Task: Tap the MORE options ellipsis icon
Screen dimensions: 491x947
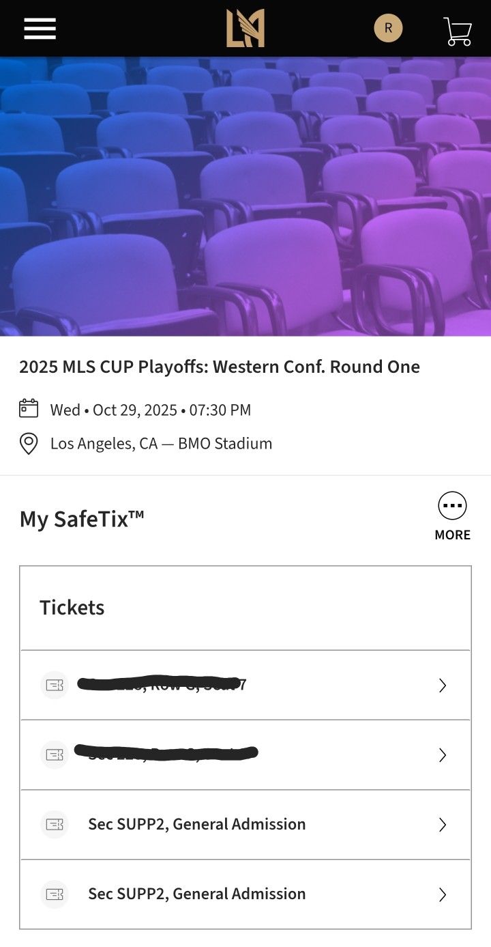Action: click(453, 506)
